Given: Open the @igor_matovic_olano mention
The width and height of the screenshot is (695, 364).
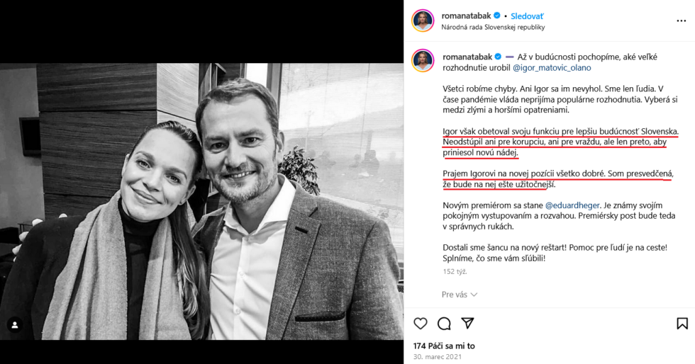Looking at the screenshot, I should click(551, 68).
